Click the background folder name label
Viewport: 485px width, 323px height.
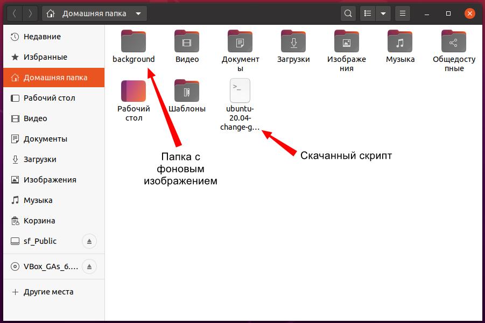click(133, 59)
